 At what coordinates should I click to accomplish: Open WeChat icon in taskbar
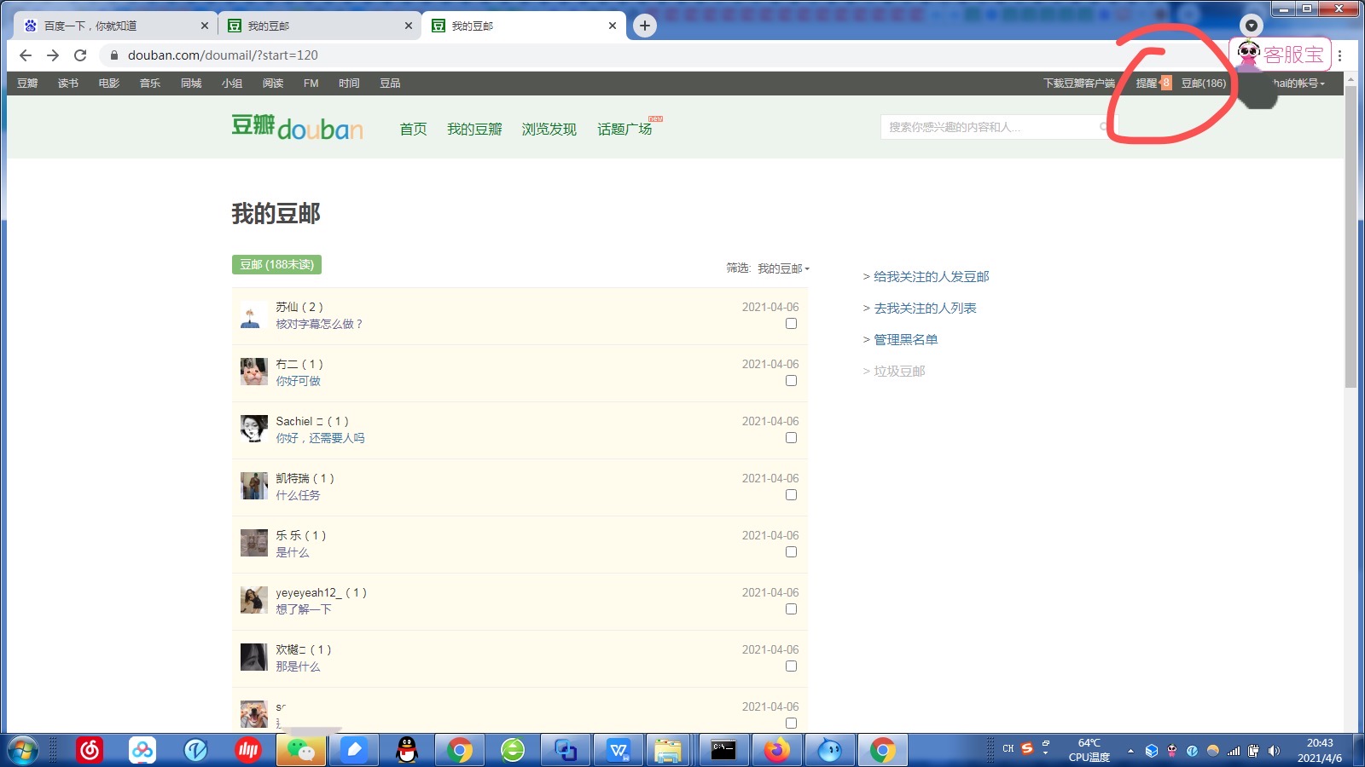pyautogui.click(x=300, y=750)
